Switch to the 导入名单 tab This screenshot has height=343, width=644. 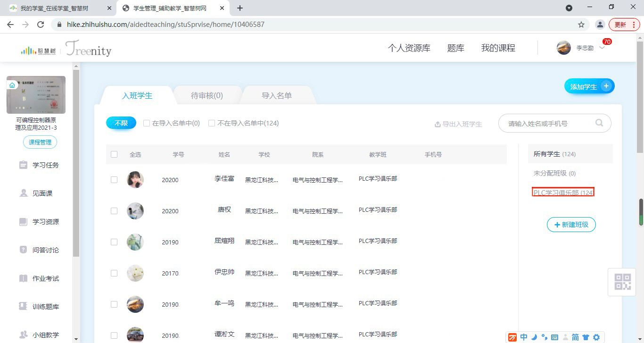[x=277, y=96]
